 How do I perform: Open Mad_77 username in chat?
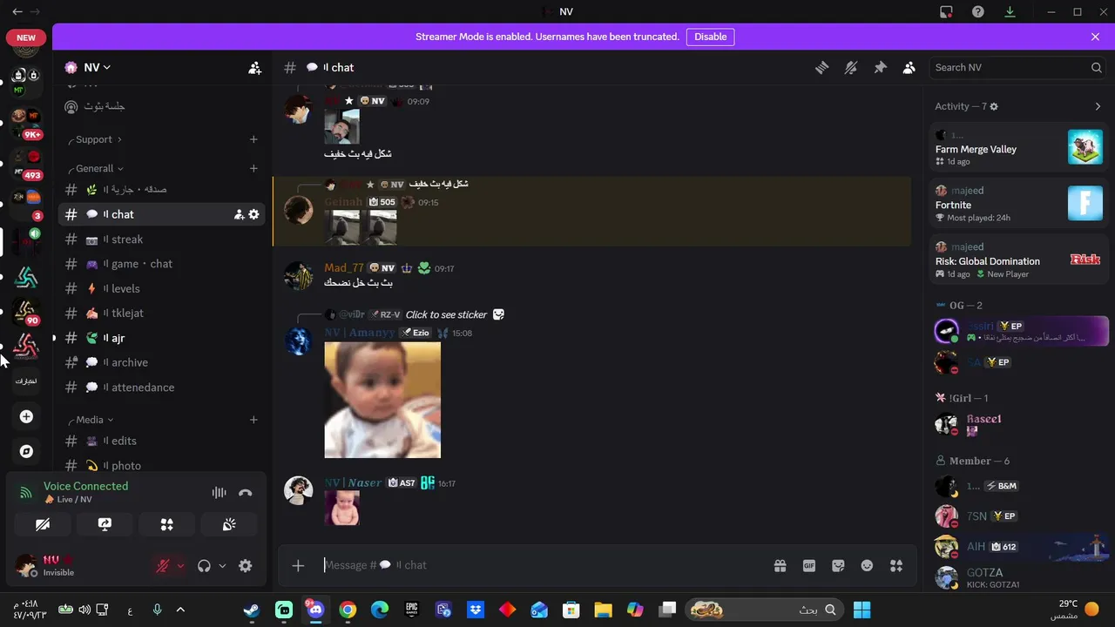point(344,268)
